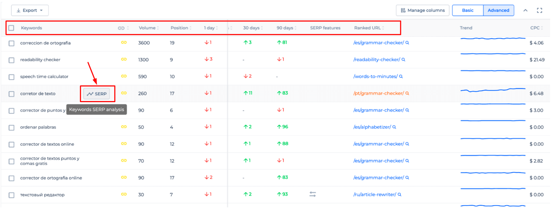Image resolution: width=558 pixels, height=211 pixels.
Task: Click CPC value $ 21.49
Action: 537,60
